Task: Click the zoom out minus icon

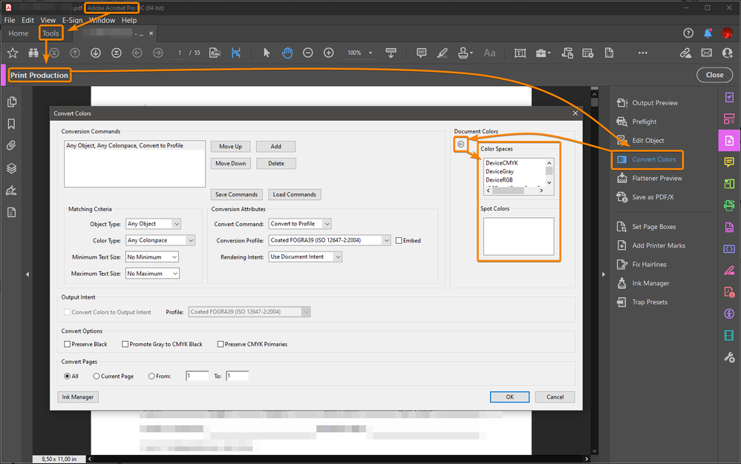Action: pos(307,53)
